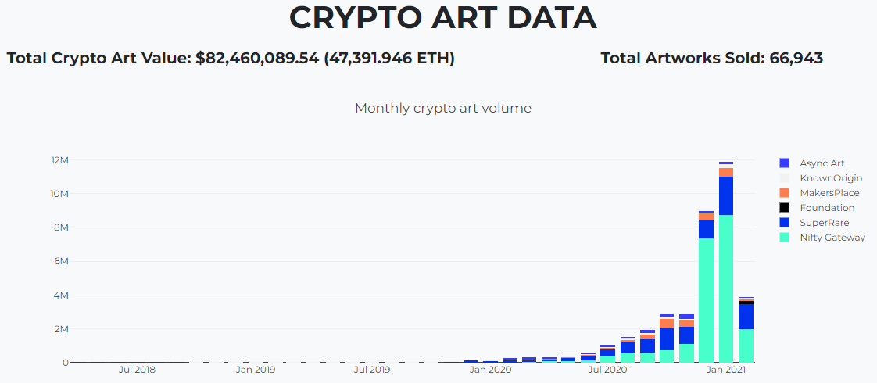Hide the Async Art series via legend label
877x383 pixels.
coord(822,163)
